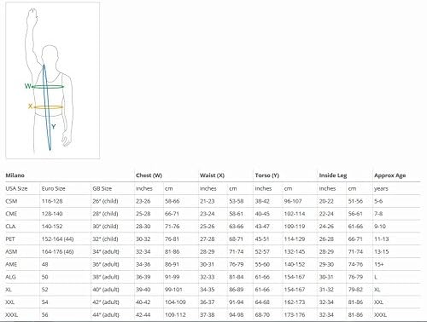Screen dimensions: 427x322
Task: Select the Chest (W) column header
Action: pyautogui.click(x=149, y=175)
